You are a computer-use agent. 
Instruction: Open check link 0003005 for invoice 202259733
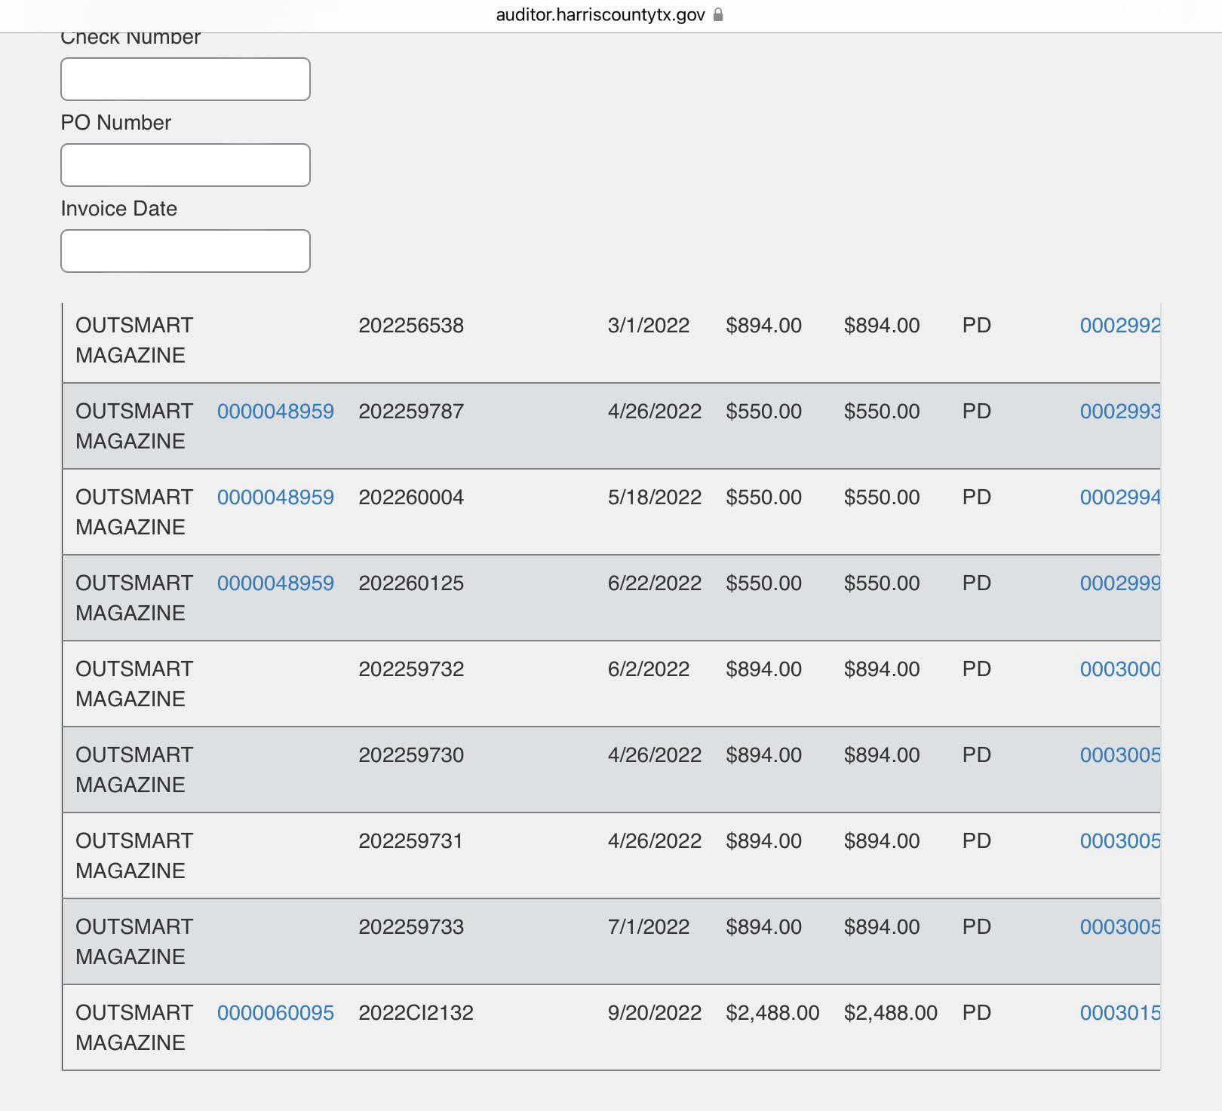coord(1120,927)
